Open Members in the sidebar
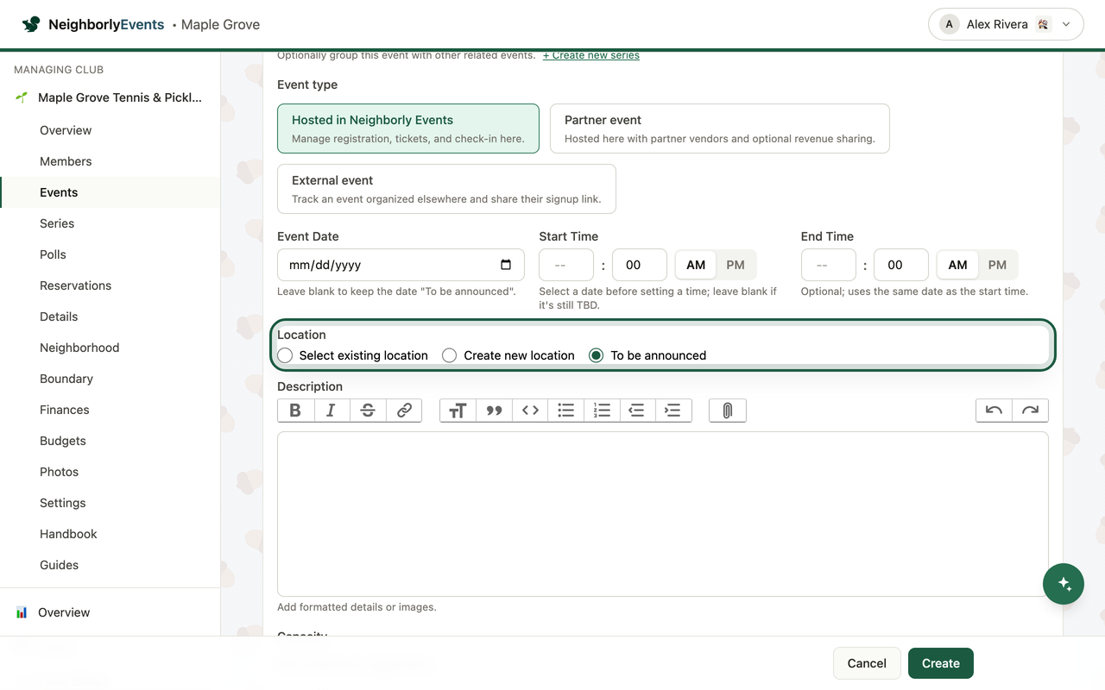The image size is (1105, 690). [66, 161]
